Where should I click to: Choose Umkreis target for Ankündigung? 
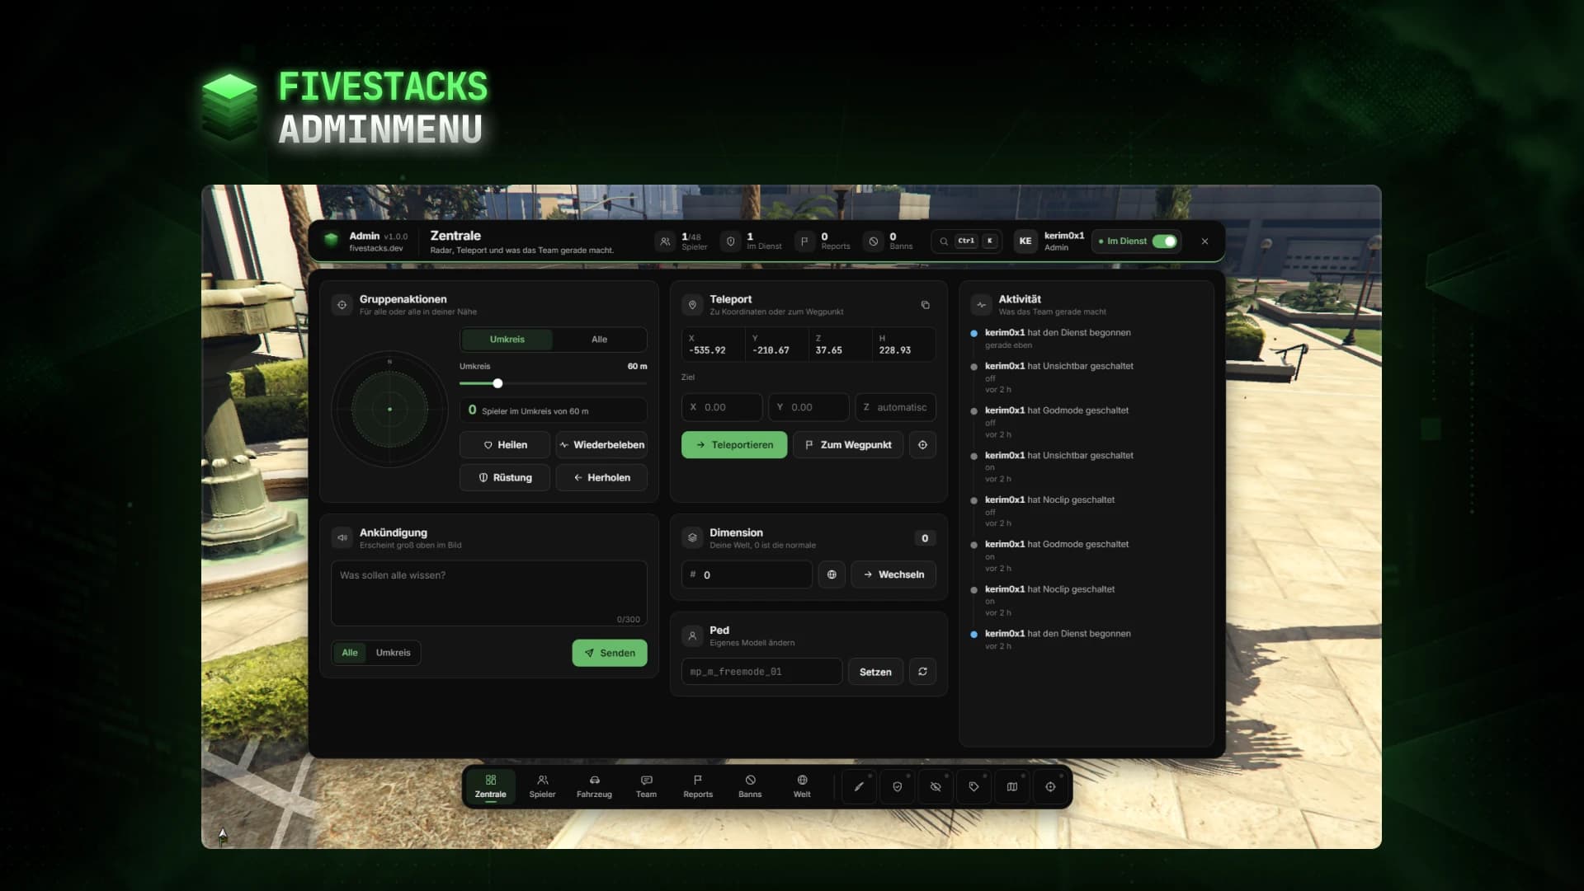(393, 653)
